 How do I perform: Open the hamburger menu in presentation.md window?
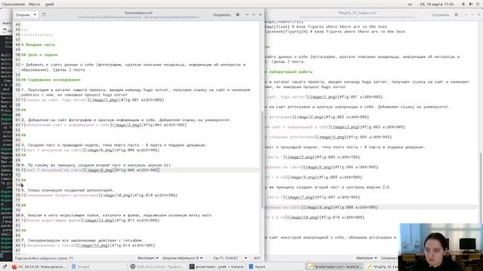tap(238, 15)
